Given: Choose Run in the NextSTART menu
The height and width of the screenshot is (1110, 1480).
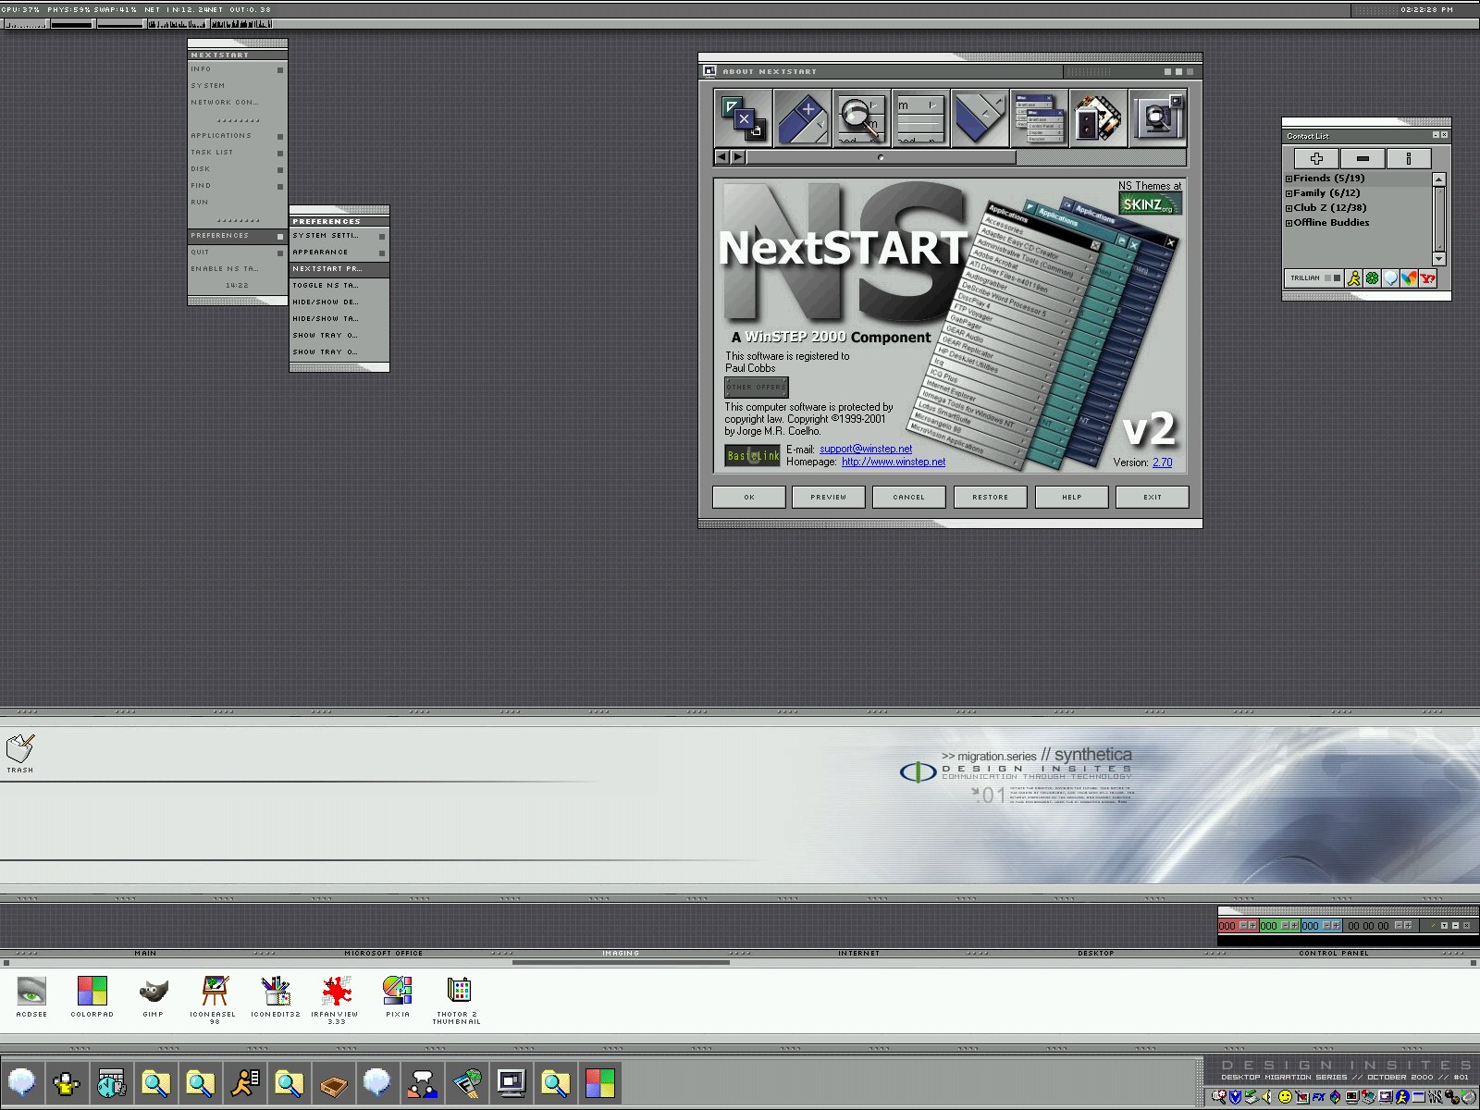Looking at the screenshot, I should [237, 203].
